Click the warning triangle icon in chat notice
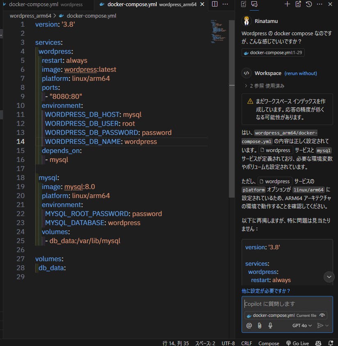338x346 pixels. [250, 101]
